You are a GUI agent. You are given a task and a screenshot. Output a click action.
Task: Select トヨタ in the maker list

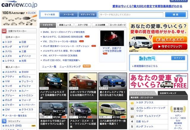click(x=8, y=42)
